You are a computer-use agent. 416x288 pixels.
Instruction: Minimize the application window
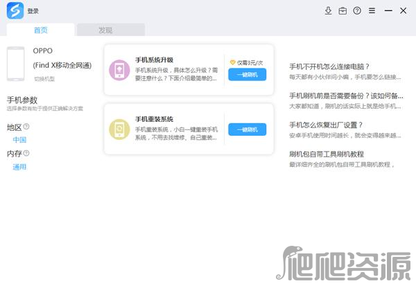(x=388, y=10)
